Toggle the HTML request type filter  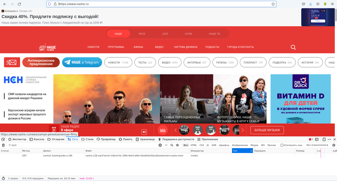click(193, 145)
